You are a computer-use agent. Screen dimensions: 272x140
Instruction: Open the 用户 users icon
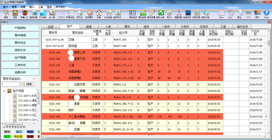(x=258, y=14)
